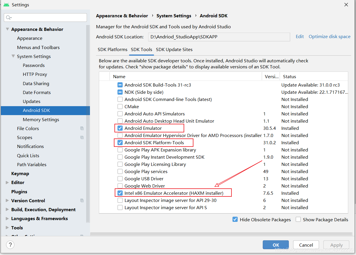Click project-level icon next to File Colors
Viewport: 356px width, 255px height.
[82, 128]
